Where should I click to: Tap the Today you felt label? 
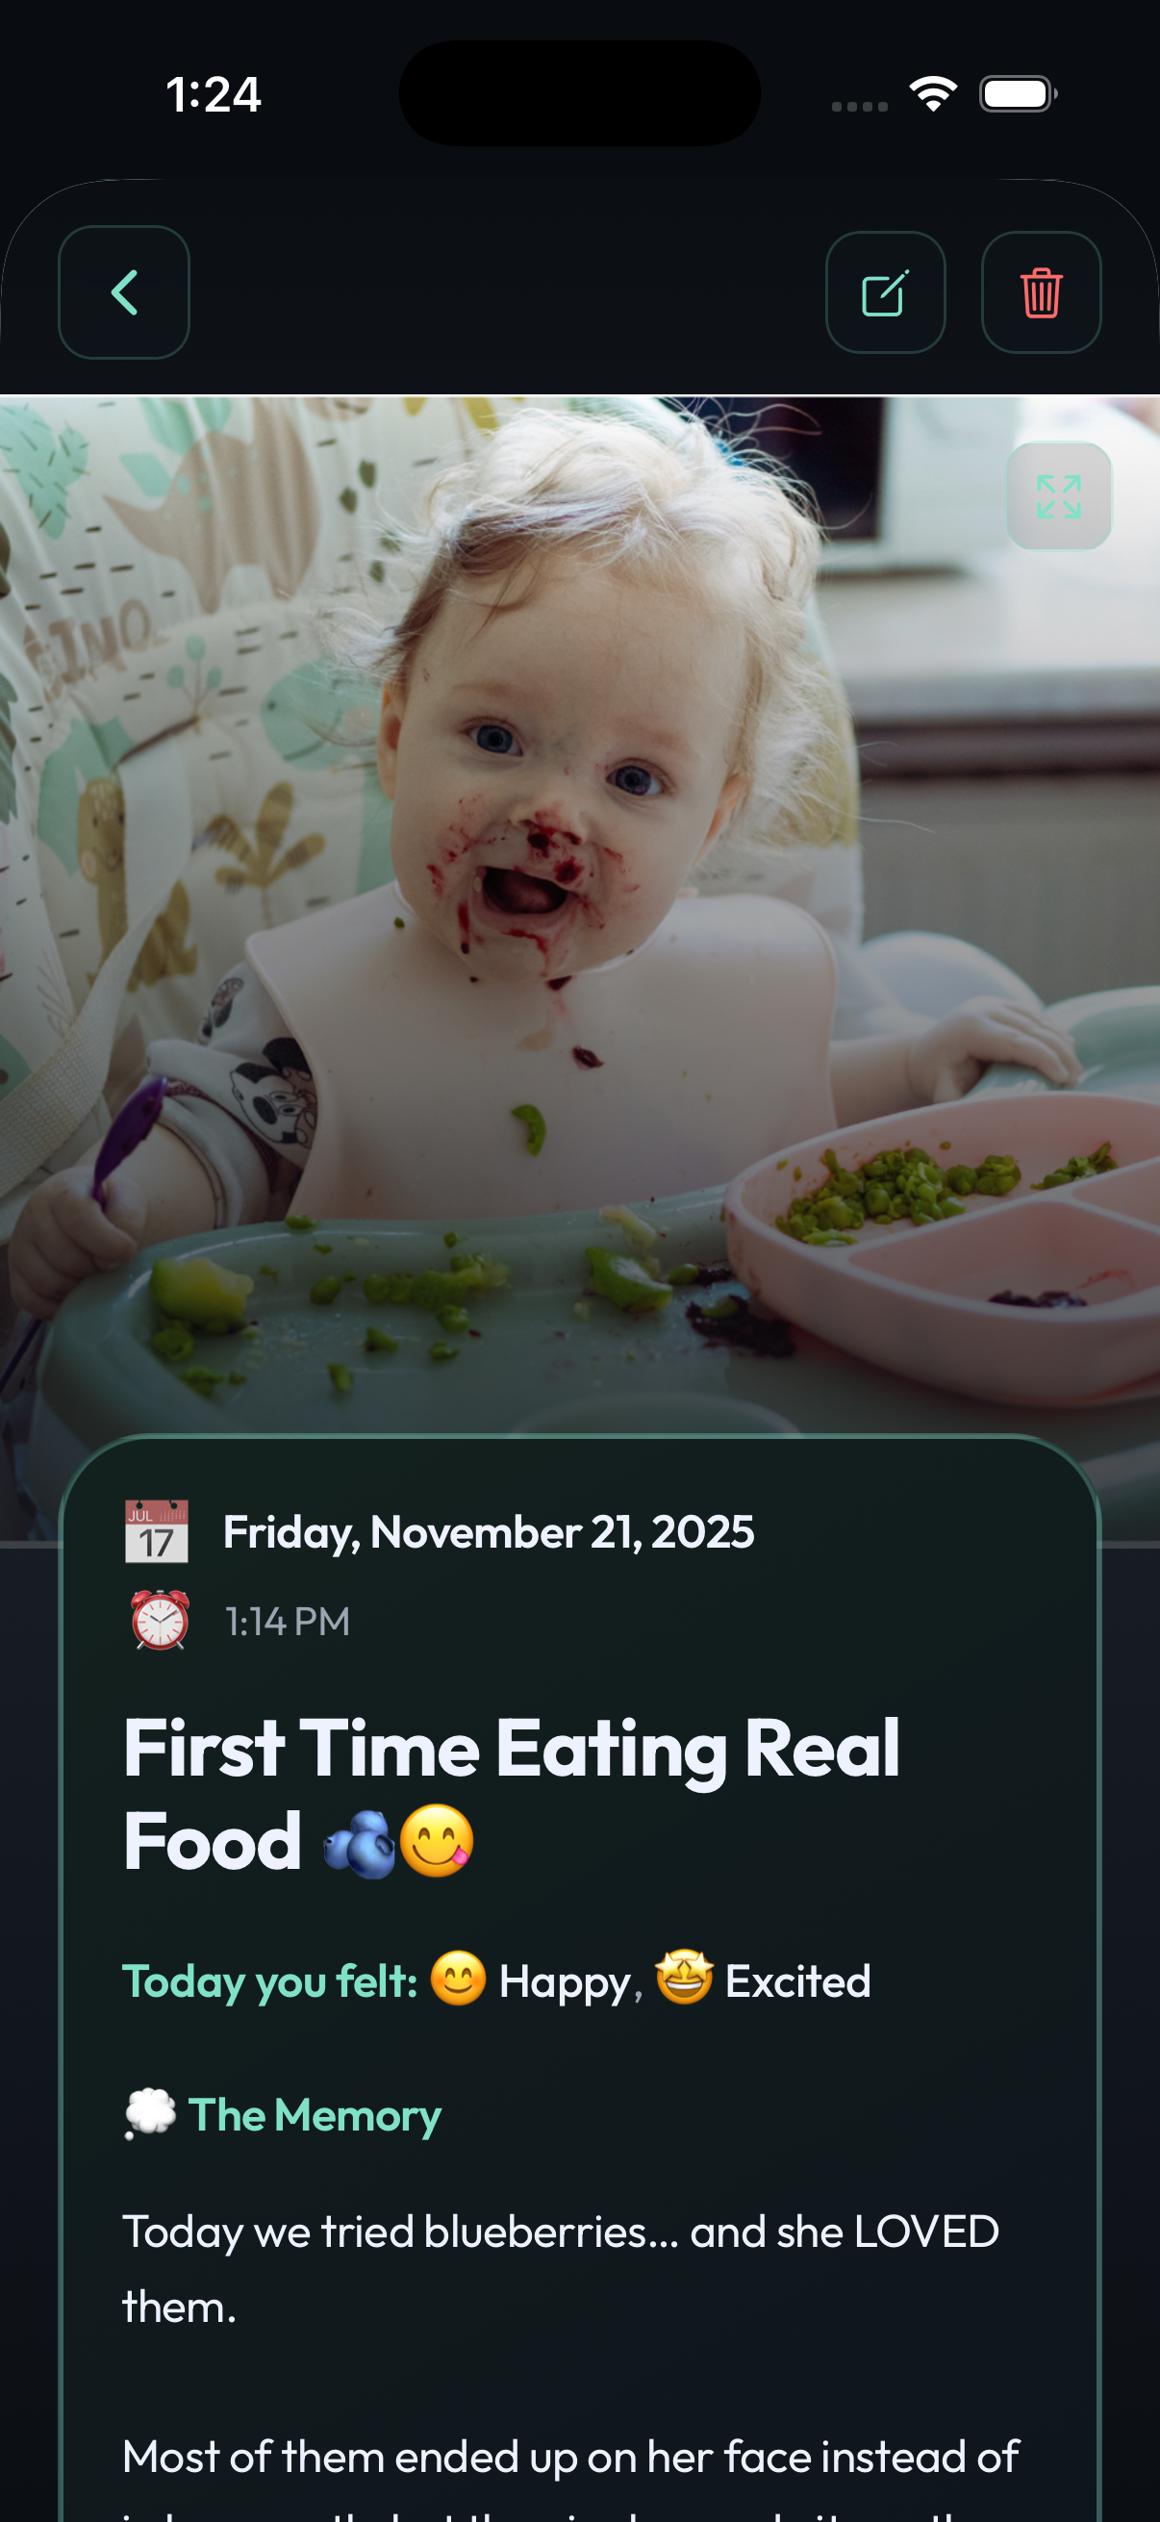pyautogui.click(x=270, y=1981)
